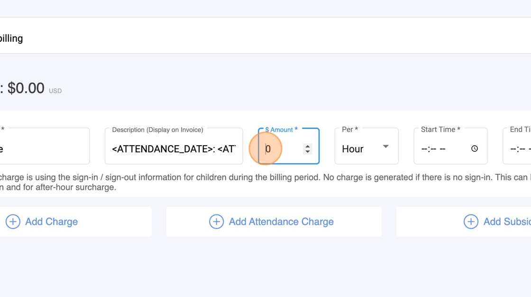
Task: Click the USD currency label
Action: 55,91
